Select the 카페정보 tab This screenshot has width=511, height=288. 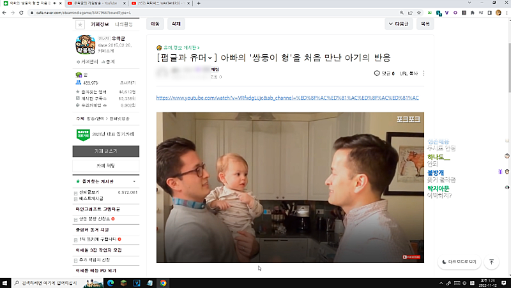coord(100,24)
